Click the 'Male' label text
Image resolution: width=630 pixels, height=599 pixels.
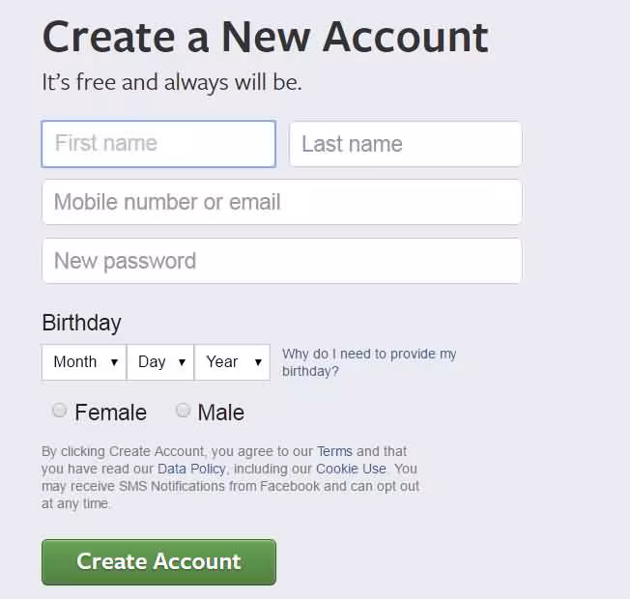click(220, 413)
